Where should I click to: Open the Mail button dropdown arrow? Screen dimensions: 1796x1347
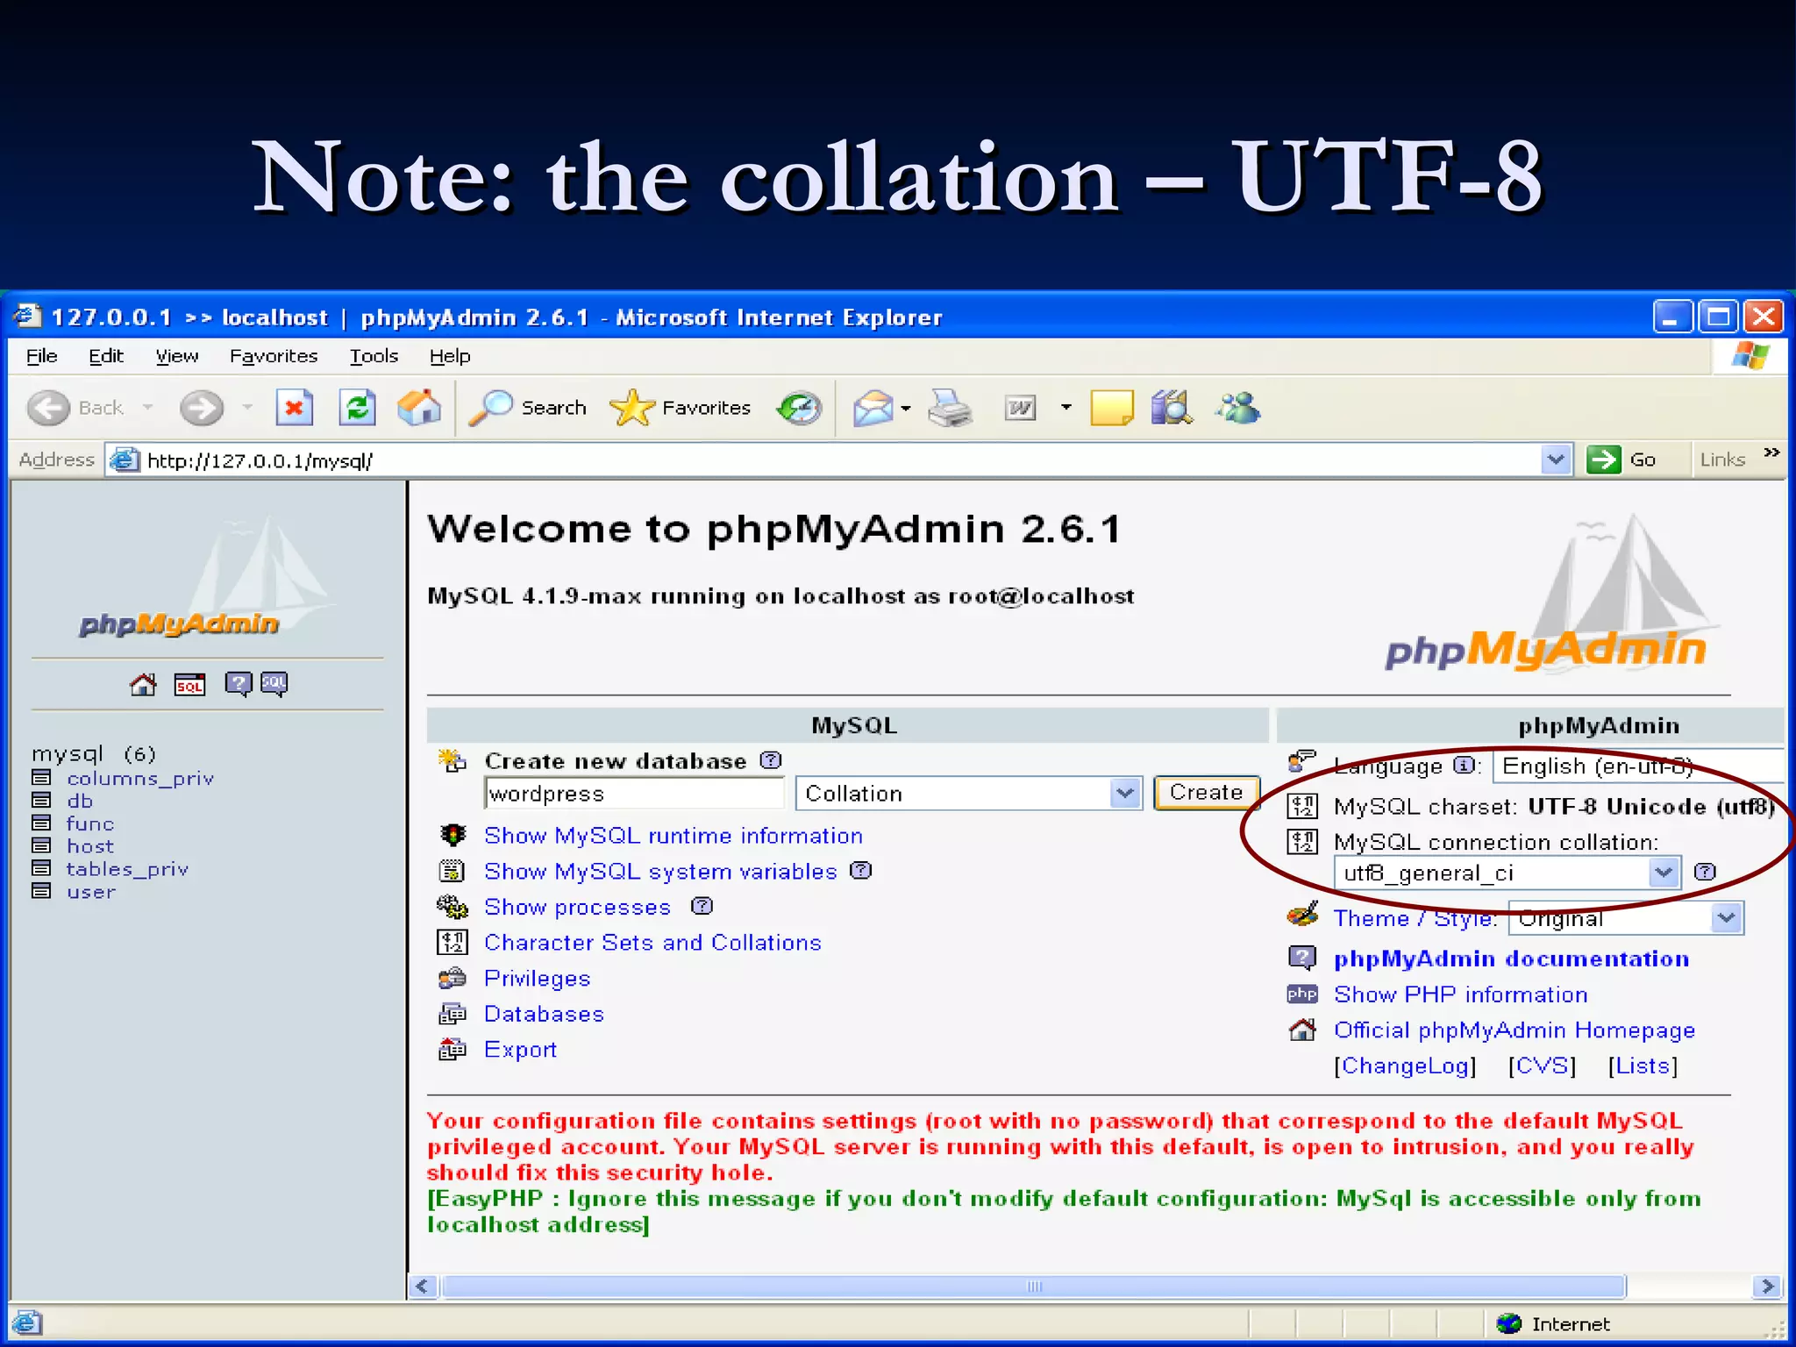click(906, 408)
